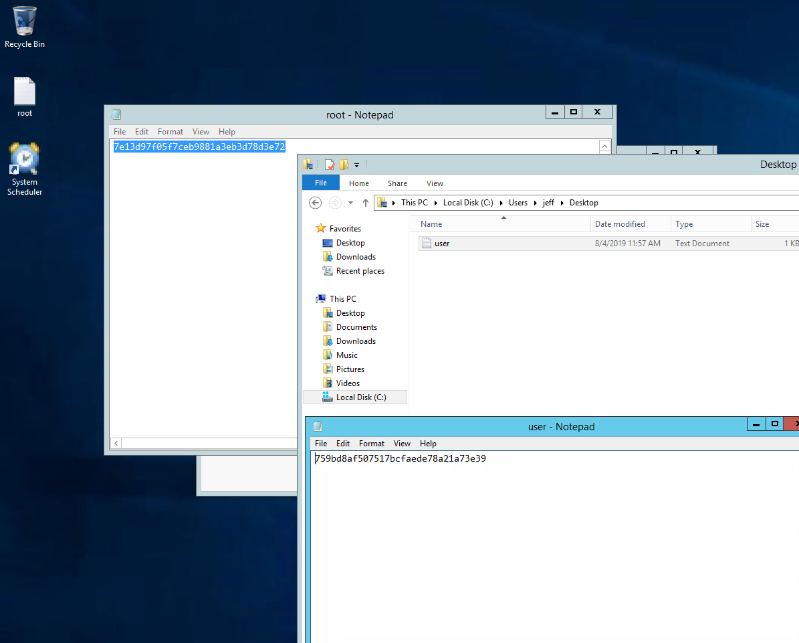Click scroll up arrow in root Notepad
799x643 pixels.
point(604,146)
